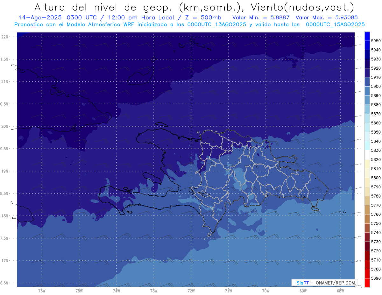Pick the light cyan swatch between 5840 and 5850
This screenshot has width=382, height=295.
(x=367, y=137)
